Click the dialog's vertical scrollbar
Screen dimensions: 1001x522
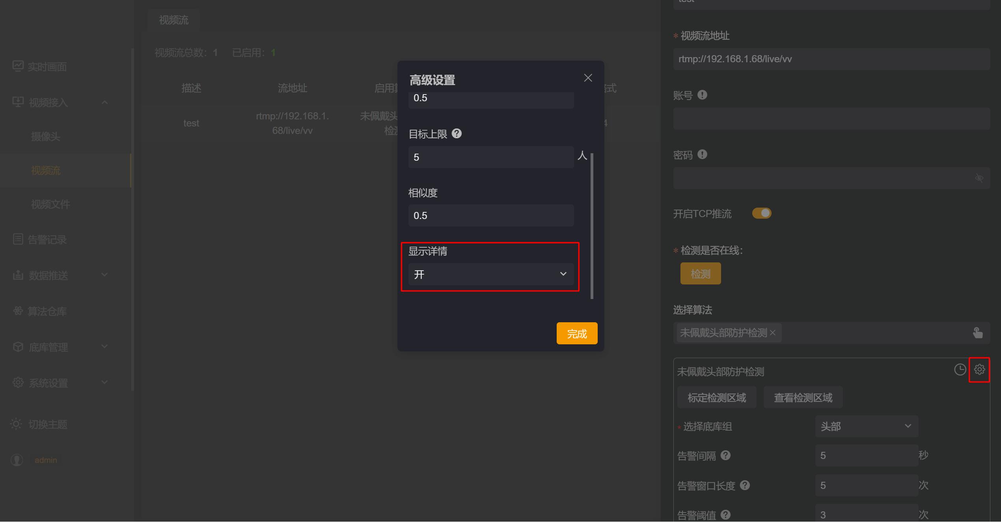pos(592,226)
